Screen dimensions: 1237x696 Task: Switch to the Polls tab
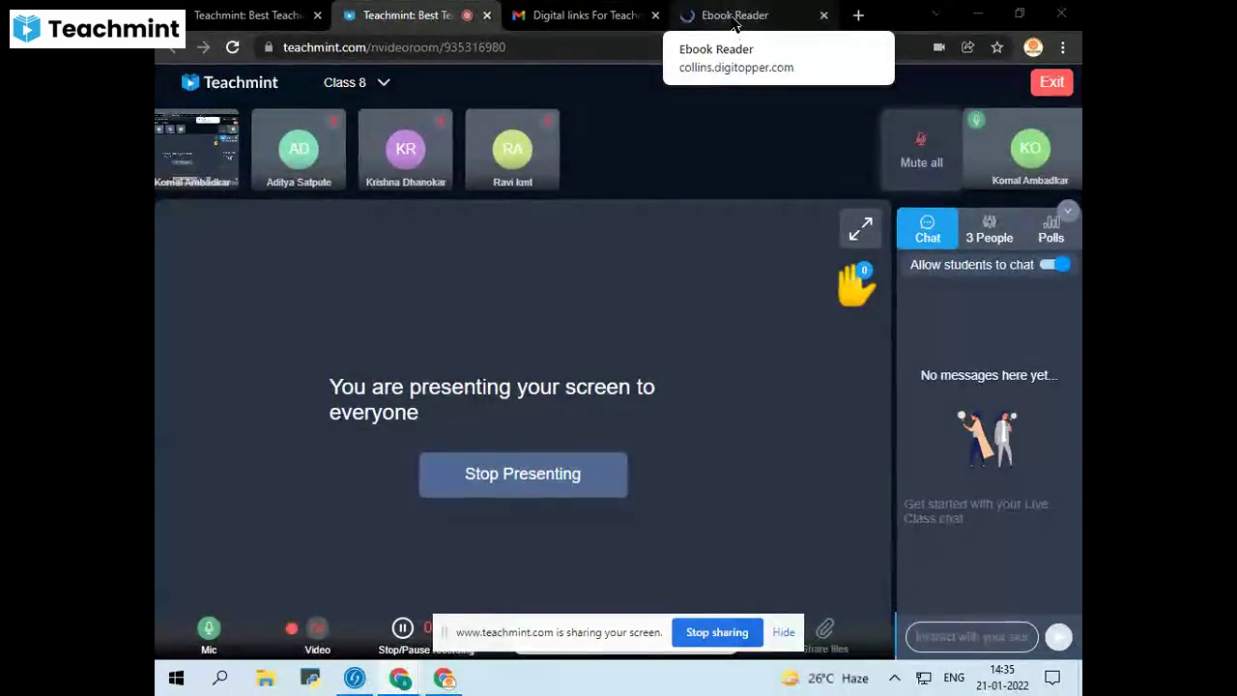click(1050, 228)
